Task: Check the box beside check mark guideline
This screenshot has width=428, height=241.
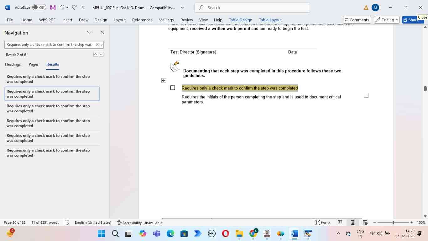Action: (173, 88)
